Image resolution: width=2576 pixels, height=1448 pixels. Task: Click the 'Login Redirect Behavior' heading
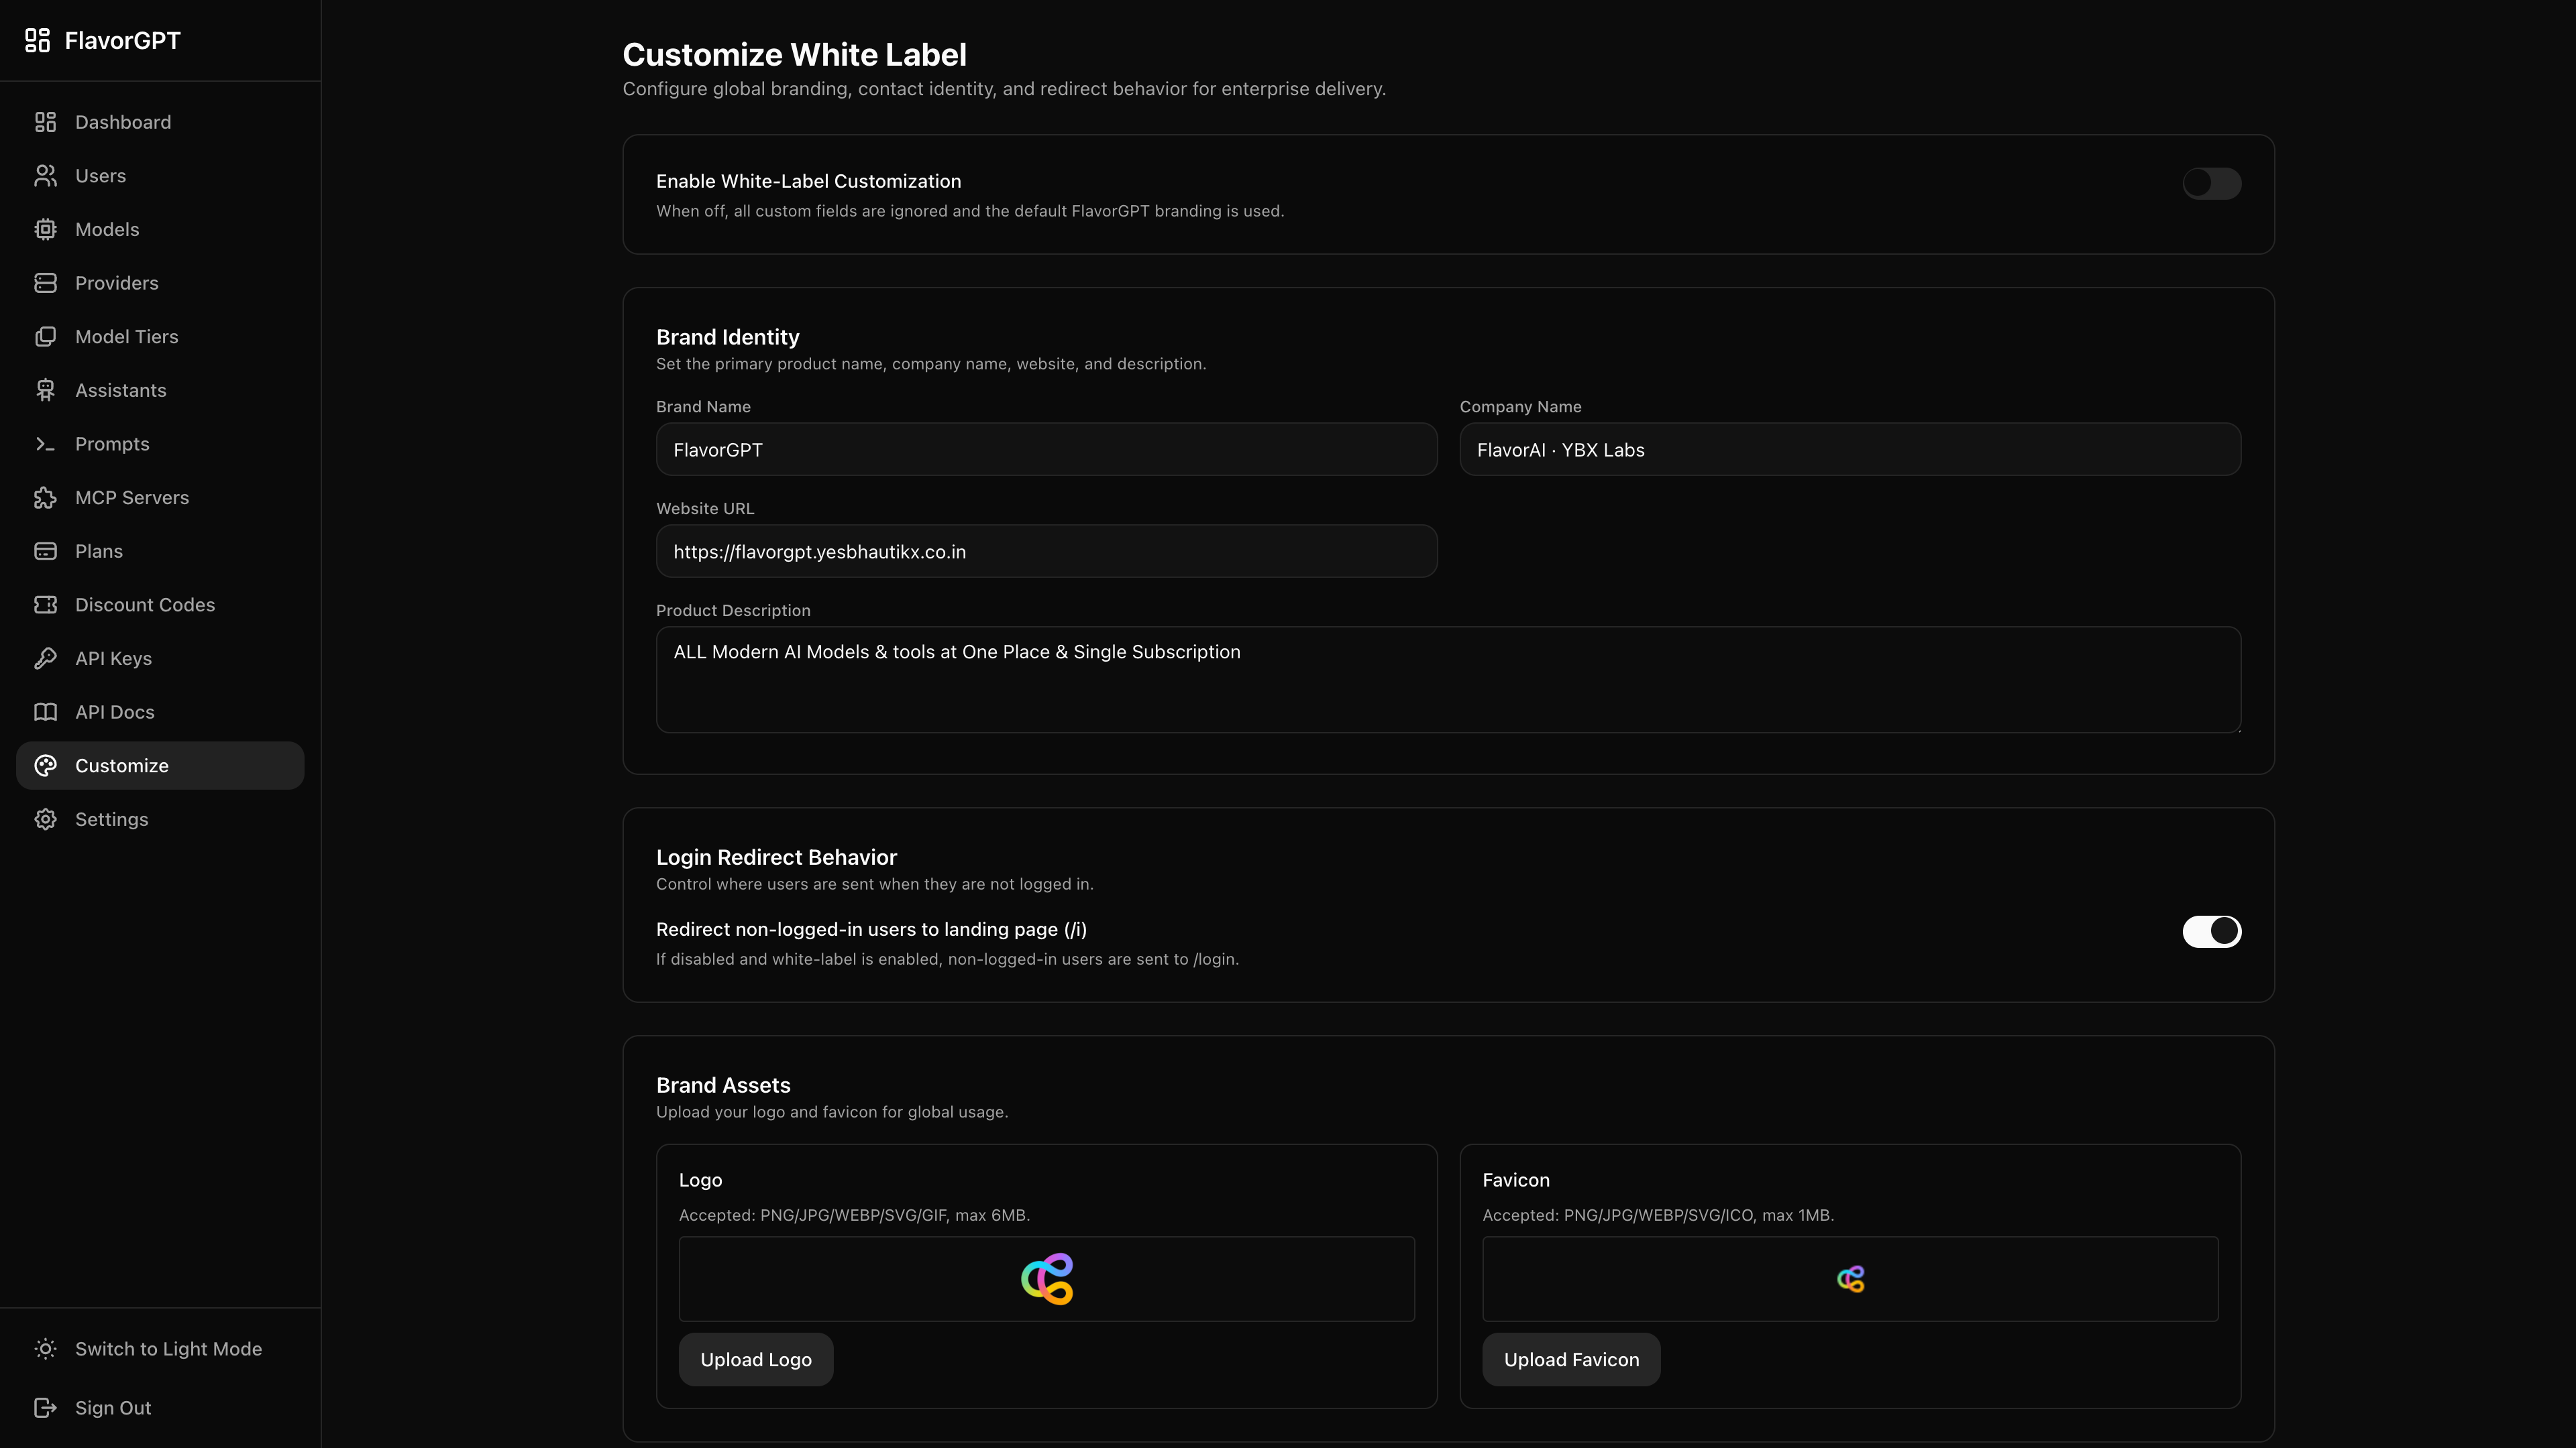(x=776, y=857)
